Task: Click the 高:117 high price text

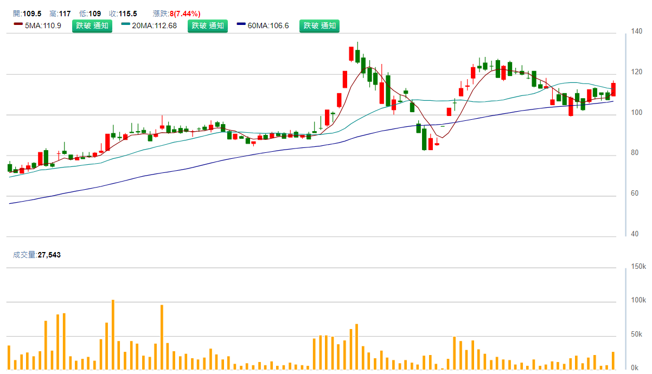Action: tap(60, 14)
